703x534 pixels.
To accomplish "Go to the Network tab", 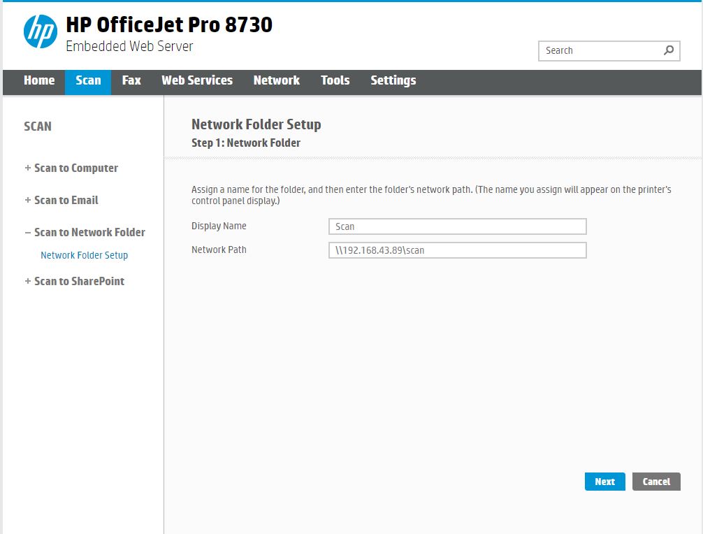I will tap(277, 80).
